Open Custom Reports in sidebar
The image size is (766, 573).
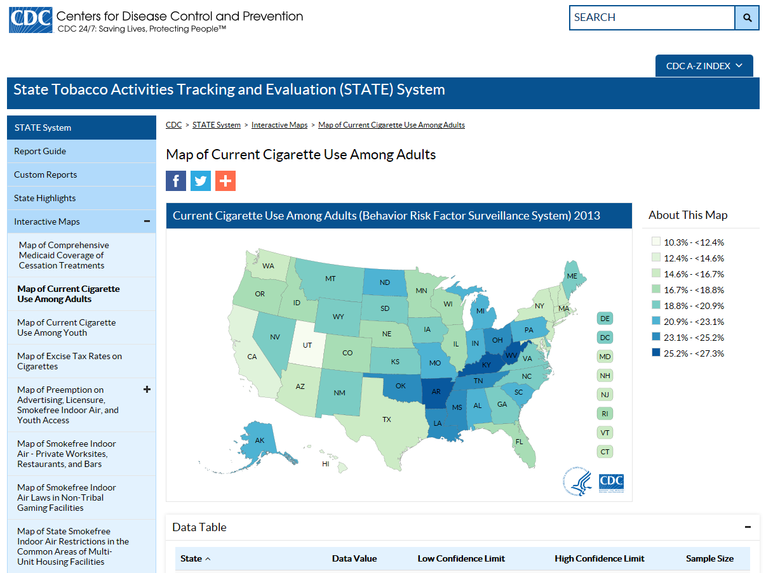(46, 175)
